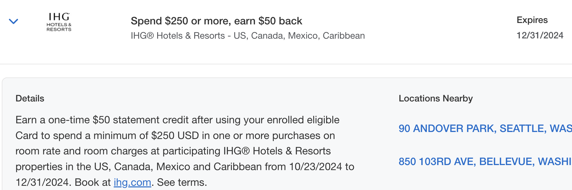Open the 850 103rd Ave Bellevue location
The width and height of the screenshot is (572, 190).
(x=477, y=161)
